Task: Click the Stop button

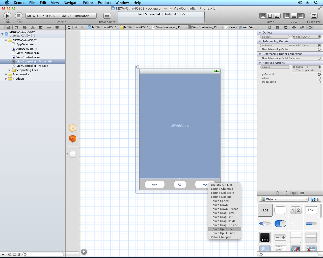Action: 19,16
